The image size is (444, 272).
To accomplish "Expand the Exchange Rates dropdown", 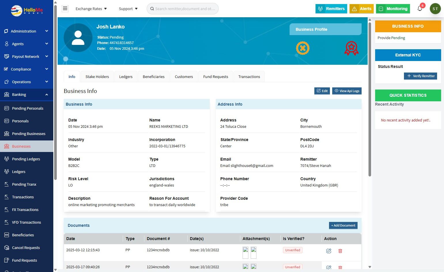I will pos(91,9).
